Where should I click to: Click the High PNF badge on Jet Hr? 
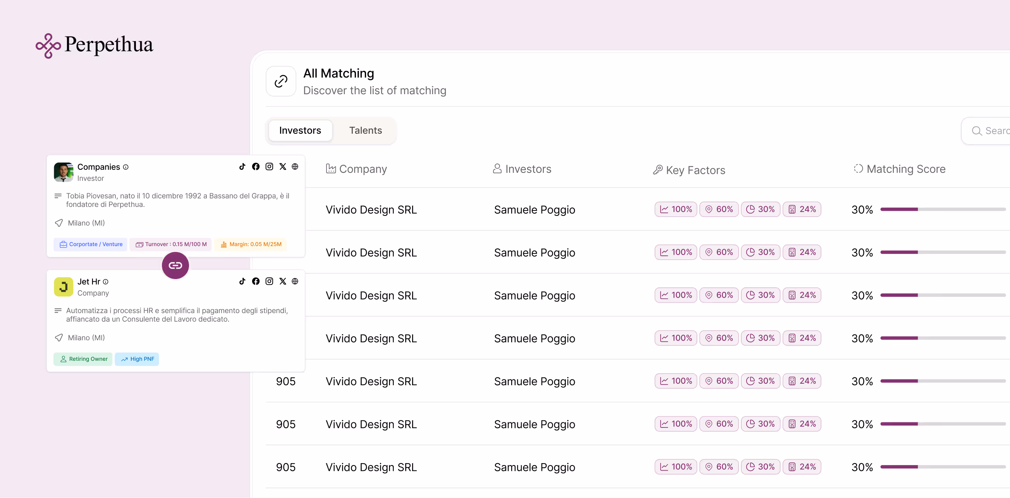click(x=137, y=359)
